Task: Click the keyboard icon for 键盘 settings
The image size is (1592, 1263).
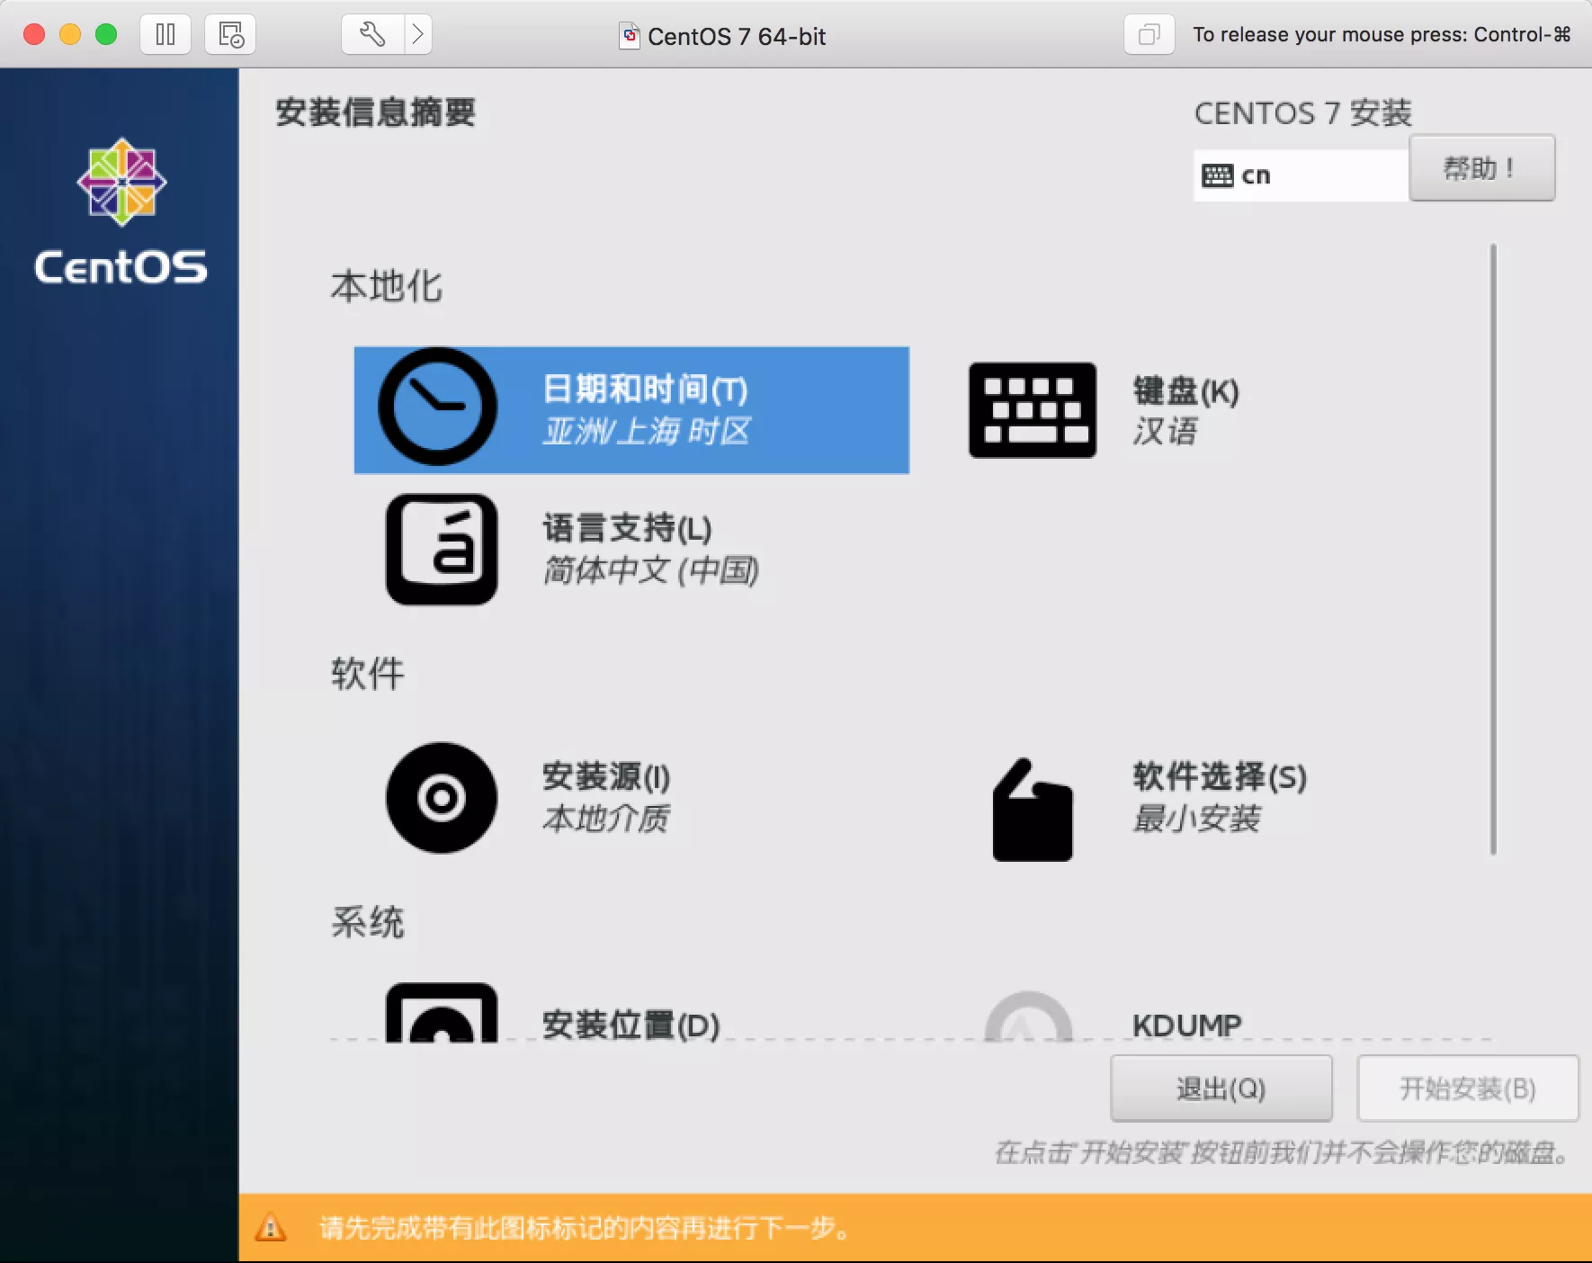Action: point(1033,410)
